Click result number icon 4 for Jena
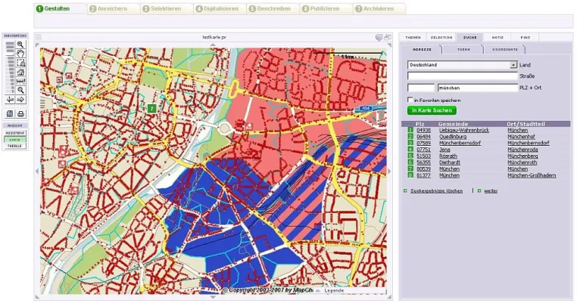Viewport: 577px width, 303px height. [x=410, y=150]
